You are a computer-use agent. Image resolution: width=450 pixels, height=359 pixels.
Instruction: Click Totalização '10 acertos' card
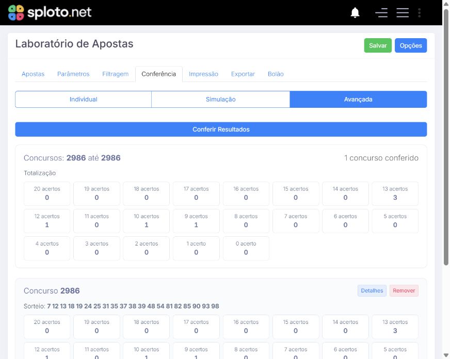pos(147,221)
